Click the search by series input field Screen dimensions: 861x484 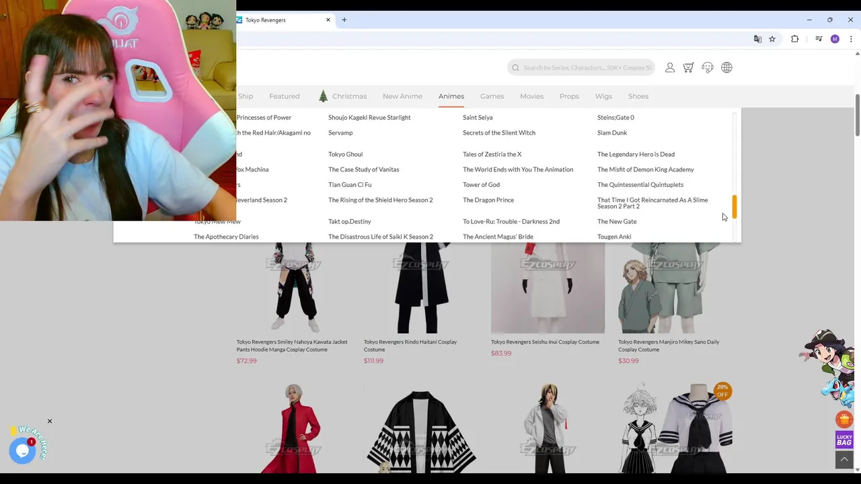point(581,67)
